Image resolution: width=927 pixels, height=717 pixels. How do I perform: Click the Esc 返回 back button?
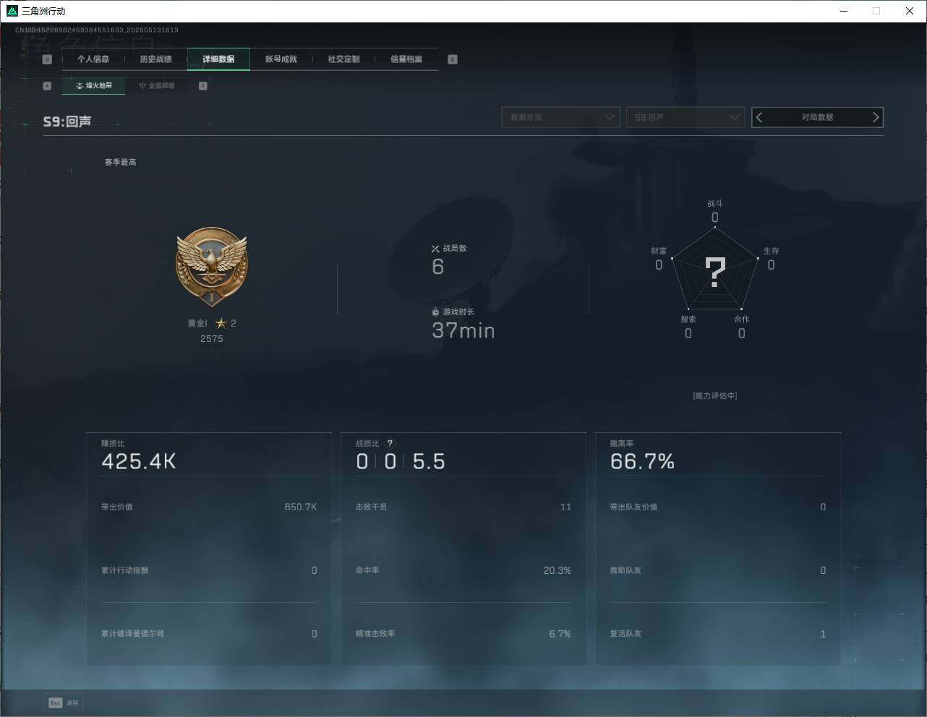pyautogui.click(x=64, y=703)
